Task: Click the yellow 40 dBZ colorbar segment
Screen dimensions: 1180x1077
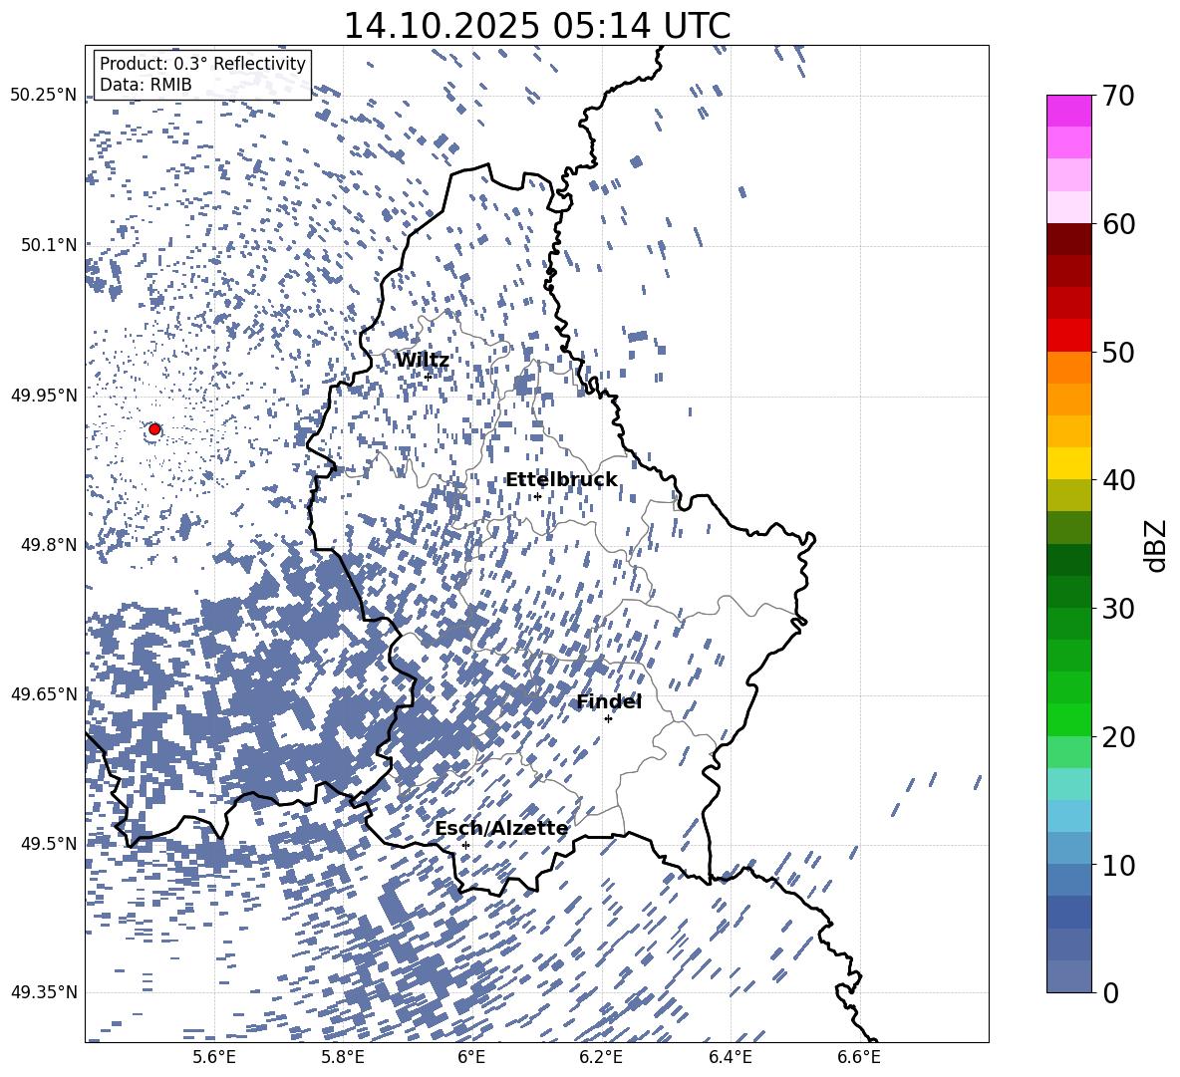Action: [1068, 463]
